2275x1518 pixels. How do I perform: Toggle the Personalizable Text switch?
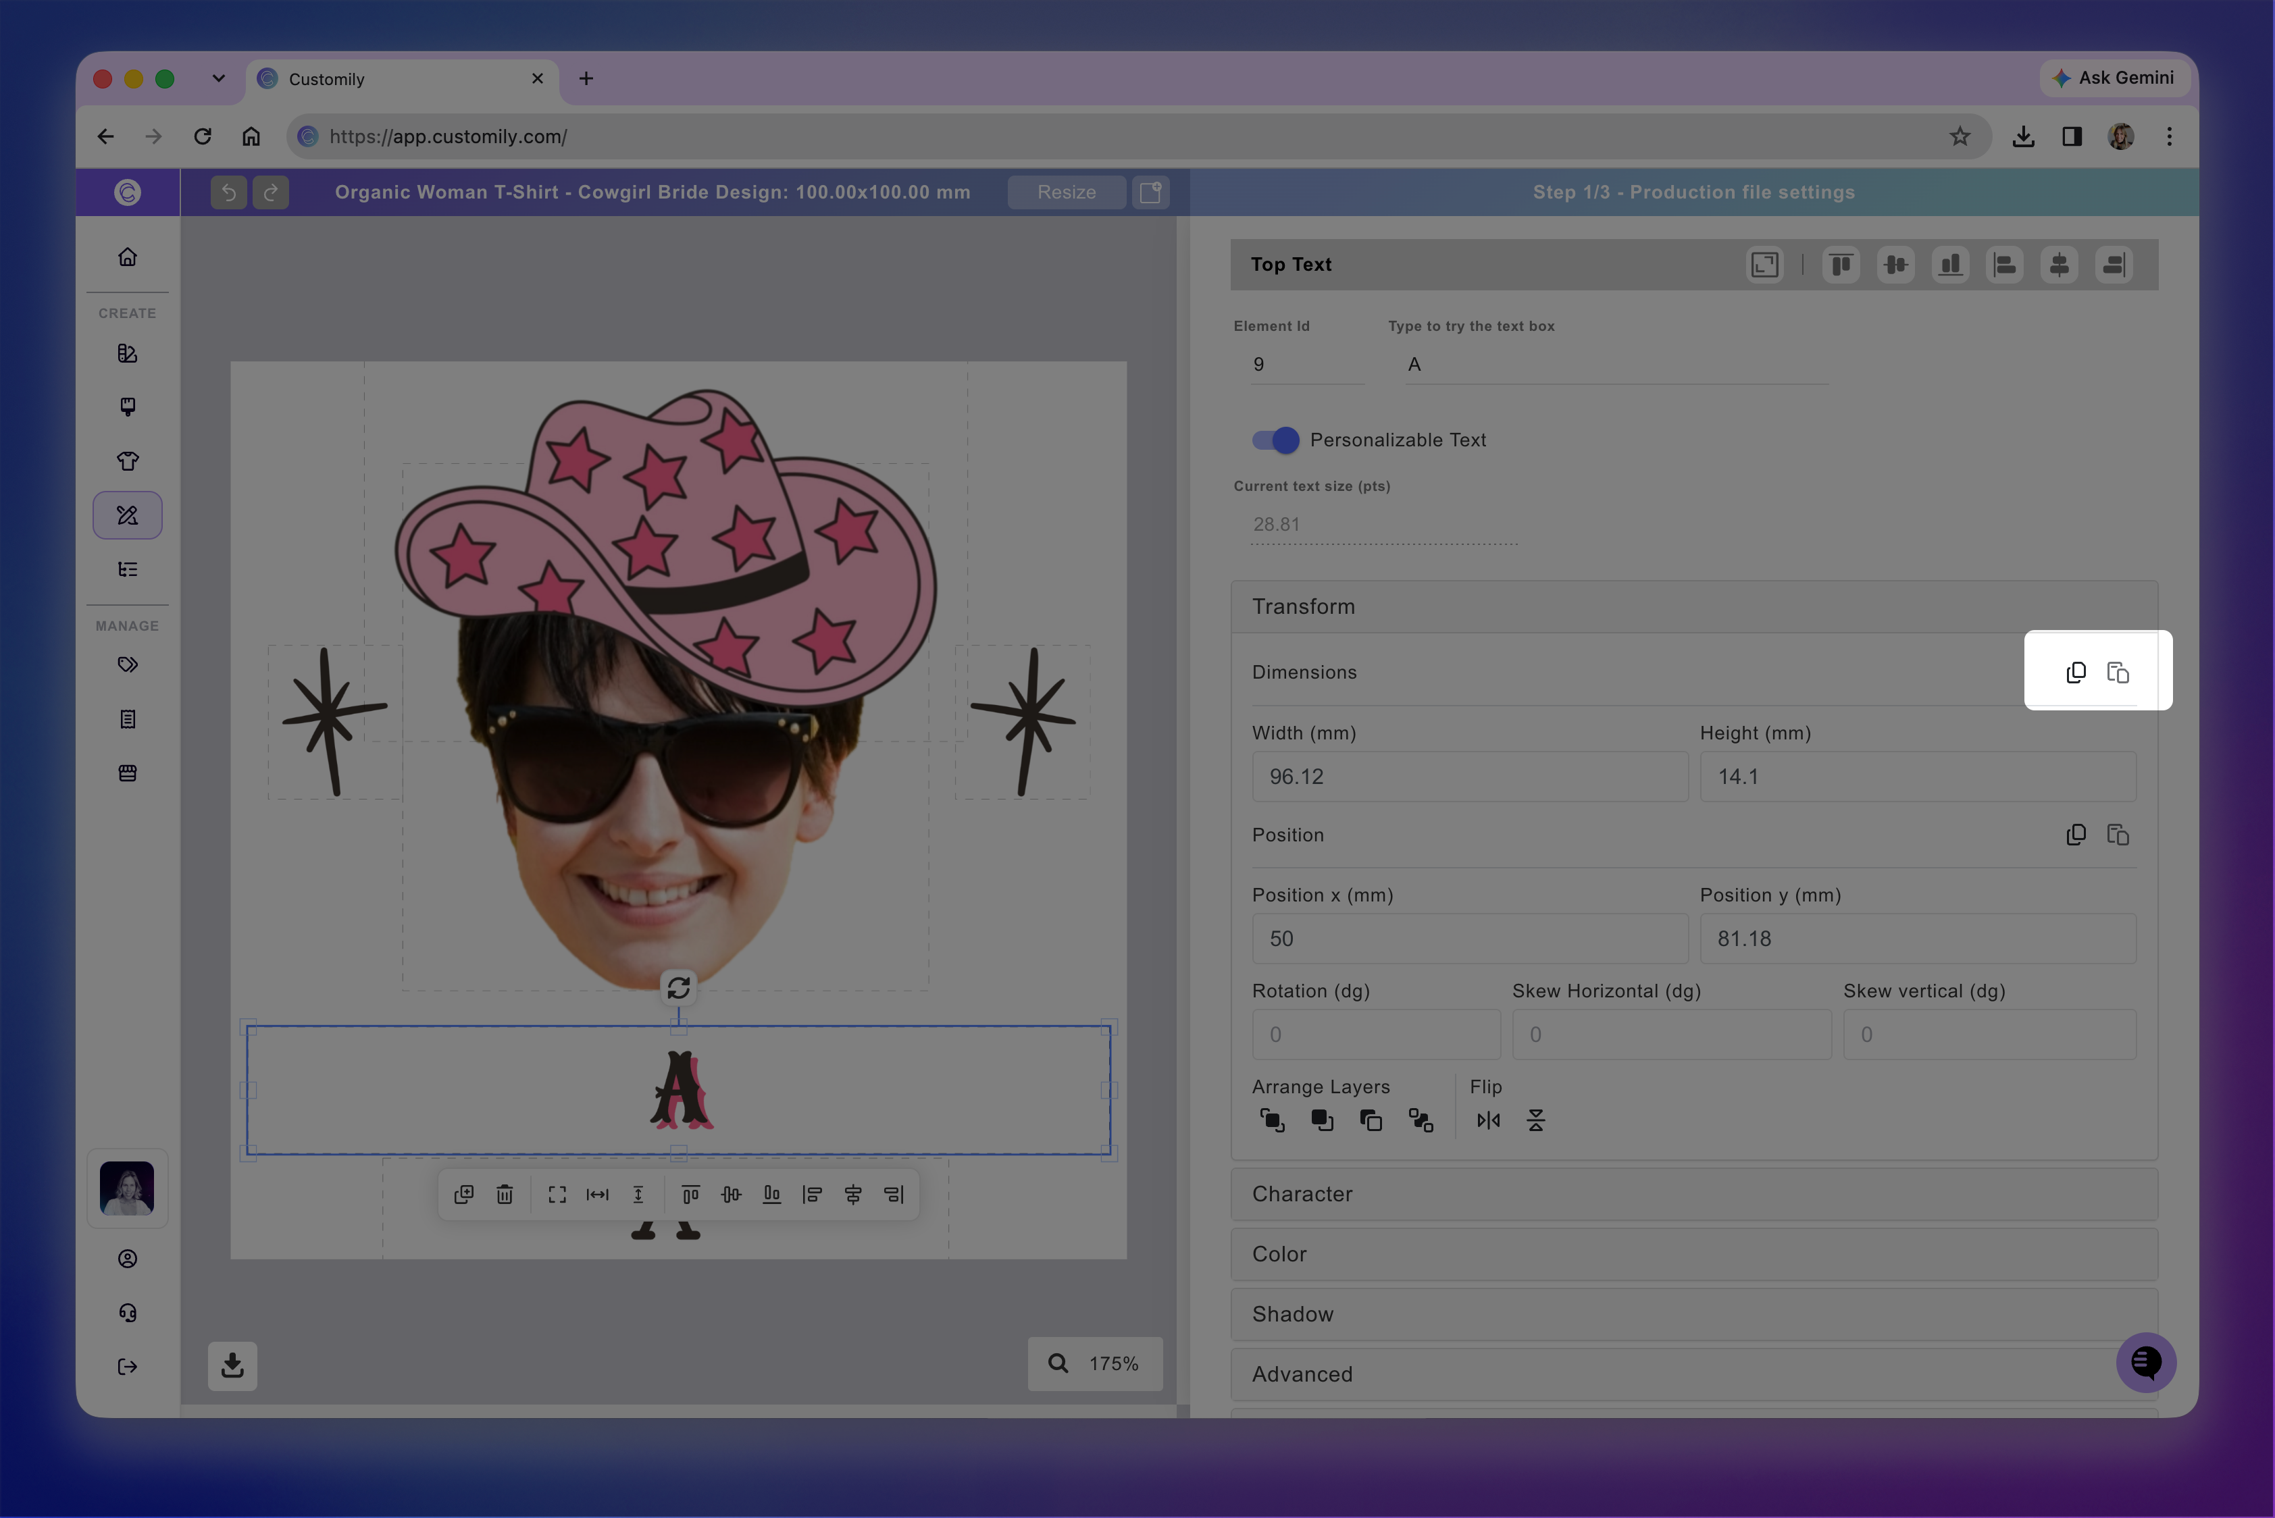click(x=1275, y=440)
